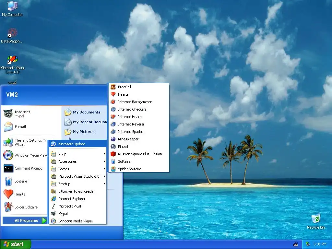Open the FreeCell game icon
The width and height of the screenshot is (332, 249).
(x=113, y=87)
